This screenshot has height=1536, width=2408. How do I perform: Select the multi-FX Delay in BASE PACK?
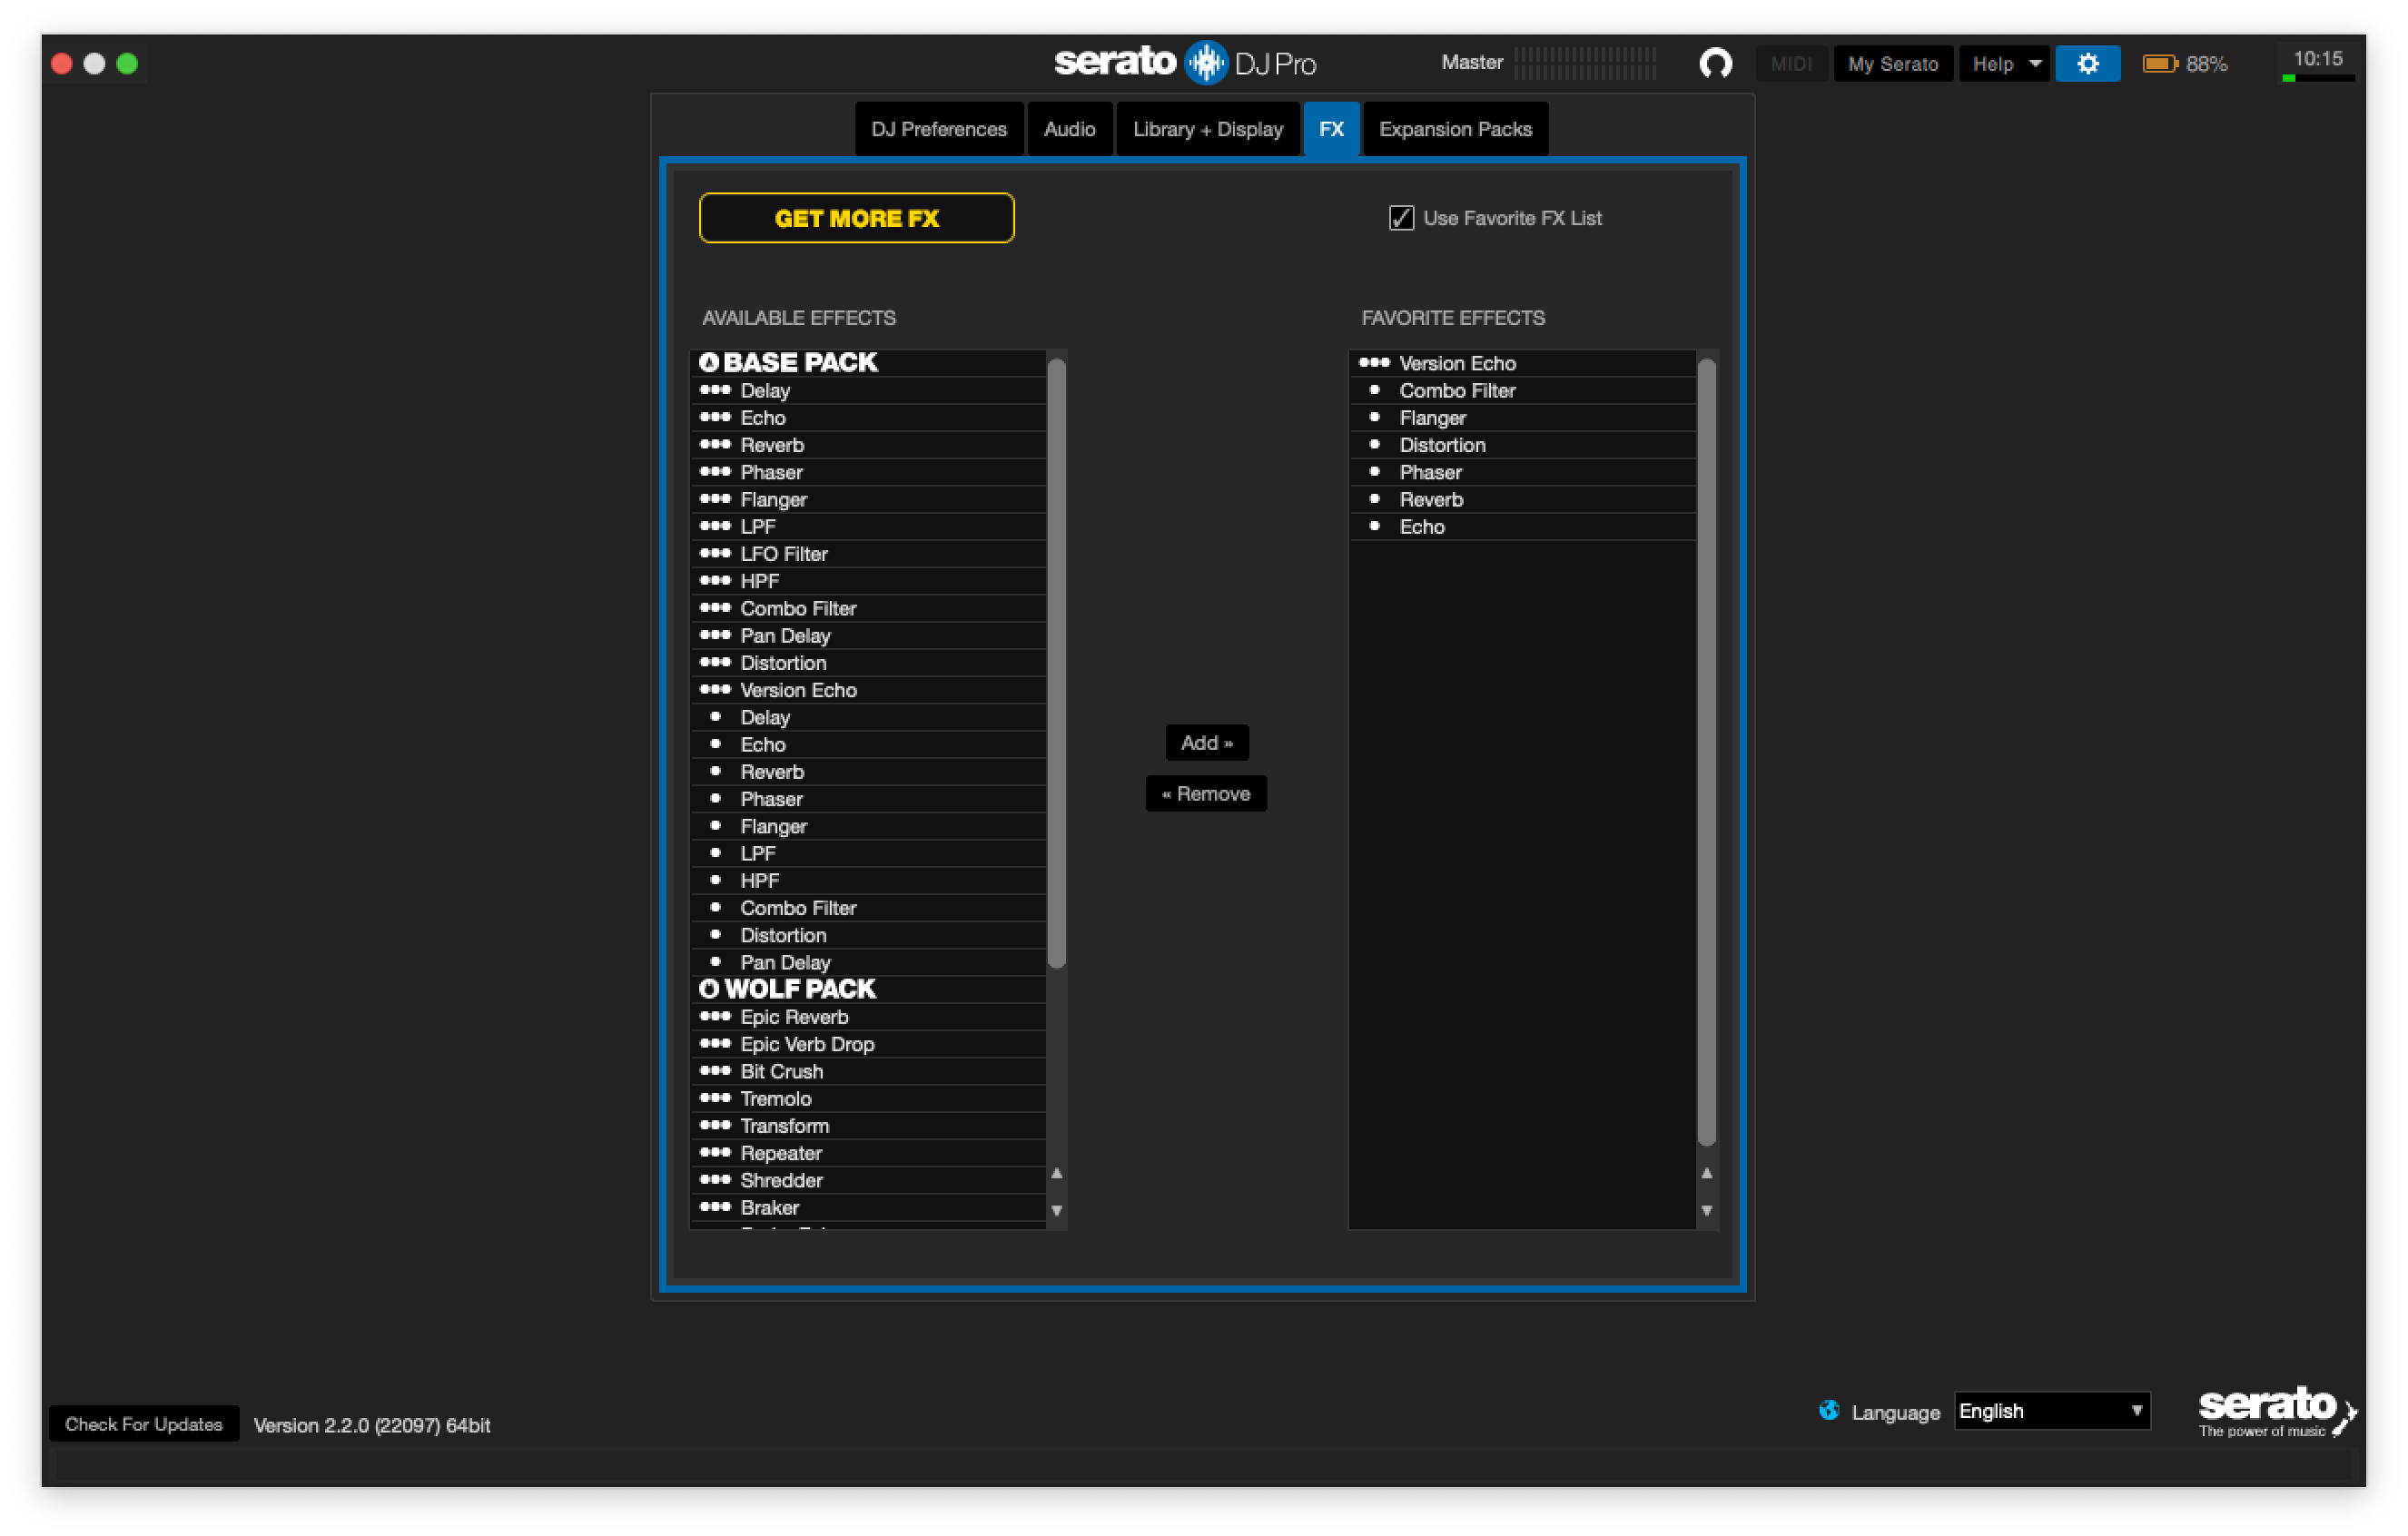click(x=868, y=391)
